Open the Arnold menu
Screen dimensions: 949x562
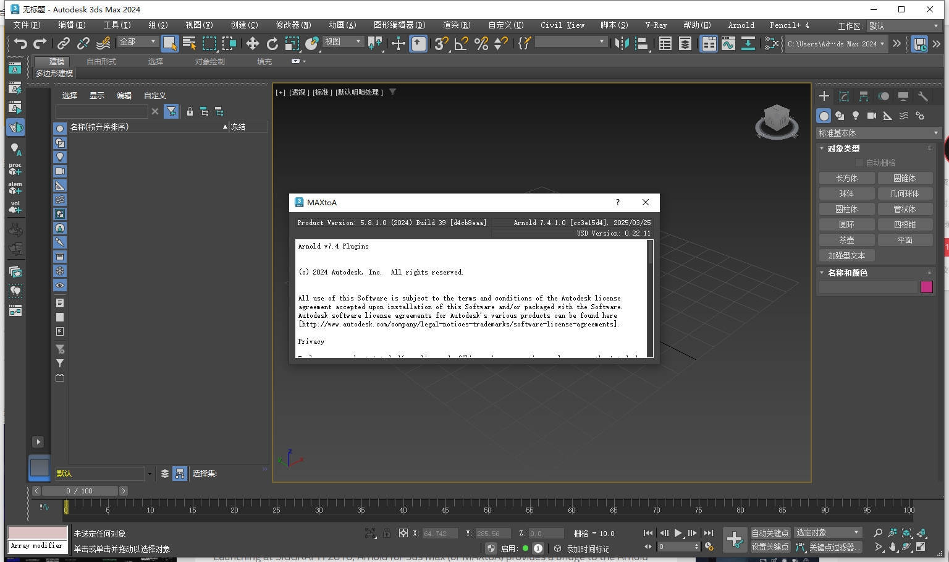pos(741,25)
